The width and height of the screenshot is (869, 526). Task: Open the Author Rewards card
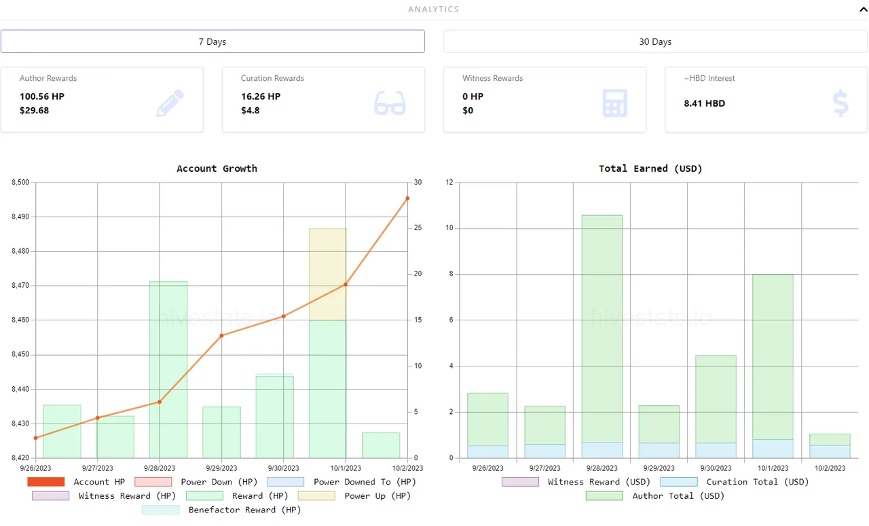102,100
